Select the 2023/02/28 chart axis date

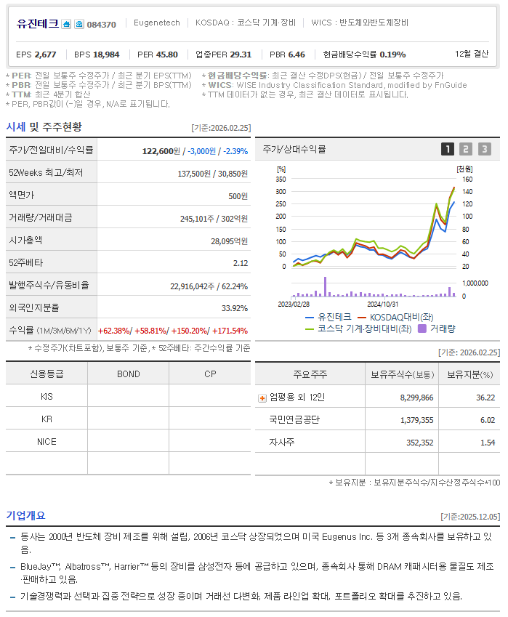click(294, 305)
